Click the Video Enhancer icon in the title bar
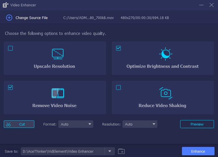 tap(5, 5)
